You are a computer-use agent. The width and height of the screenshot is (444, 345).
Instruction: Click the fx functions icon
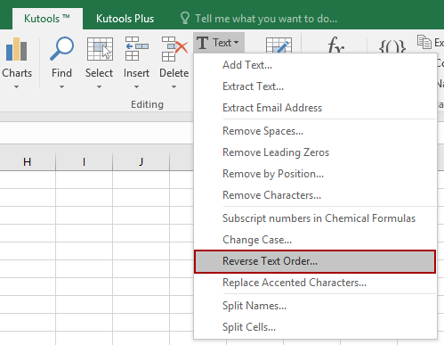335,45
